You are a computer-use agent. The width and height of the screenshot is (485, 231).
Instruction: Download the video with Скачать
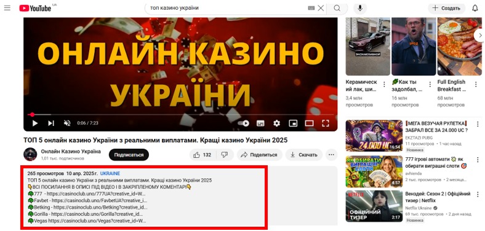point(304,155)
